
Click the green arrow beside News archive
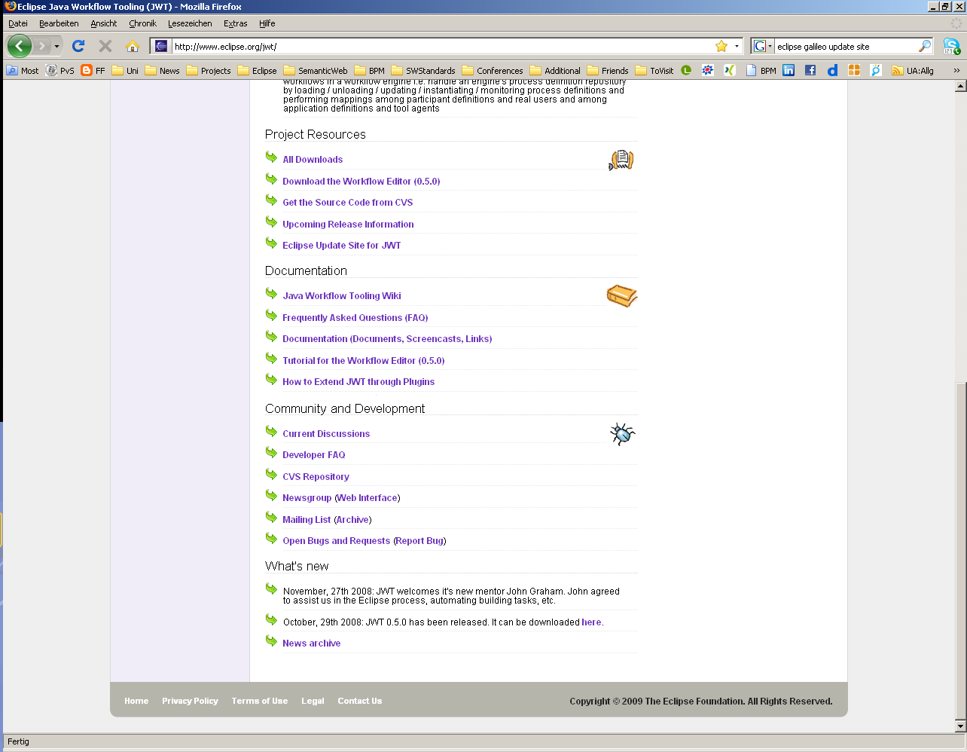(271, 640)
